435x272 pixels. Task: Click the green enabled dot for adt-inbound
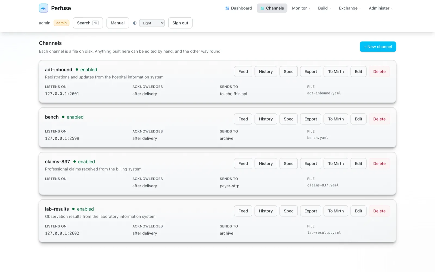click(77, 69)
